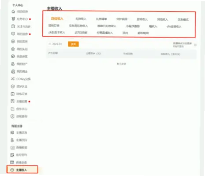205x176 pixels.
Task: Click the microphone icon sidebar entry
Action: click(12, 140)
